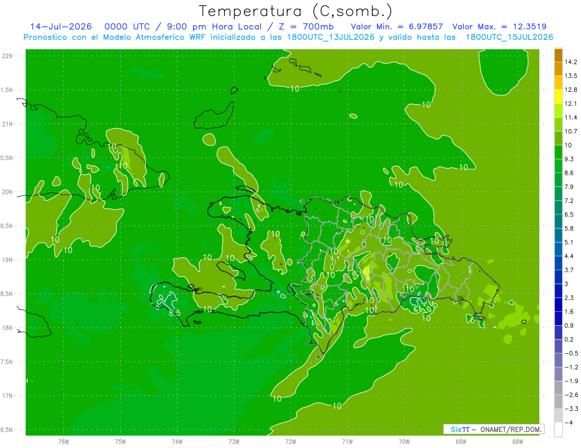This screenshot has height=448, width=581.
Task: Click the '68W' longitude axis label
Action: point(518,442)
